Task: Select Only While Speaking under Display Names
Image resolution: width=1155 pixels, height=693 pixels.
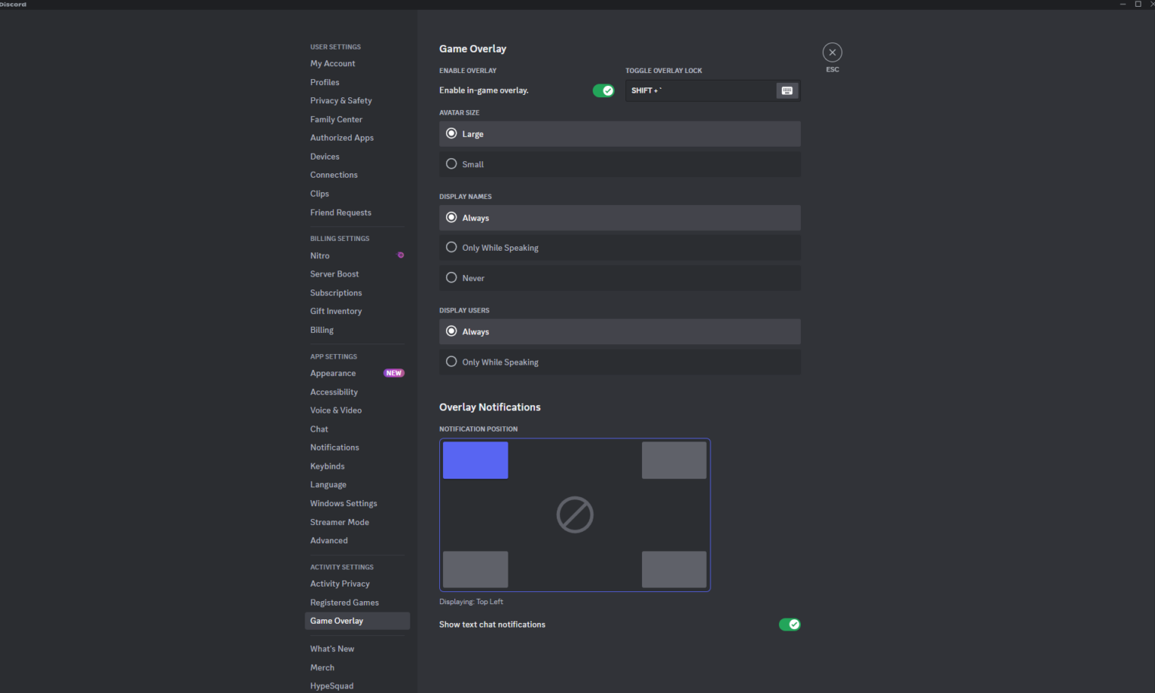Action: click(x=620, y=248)
